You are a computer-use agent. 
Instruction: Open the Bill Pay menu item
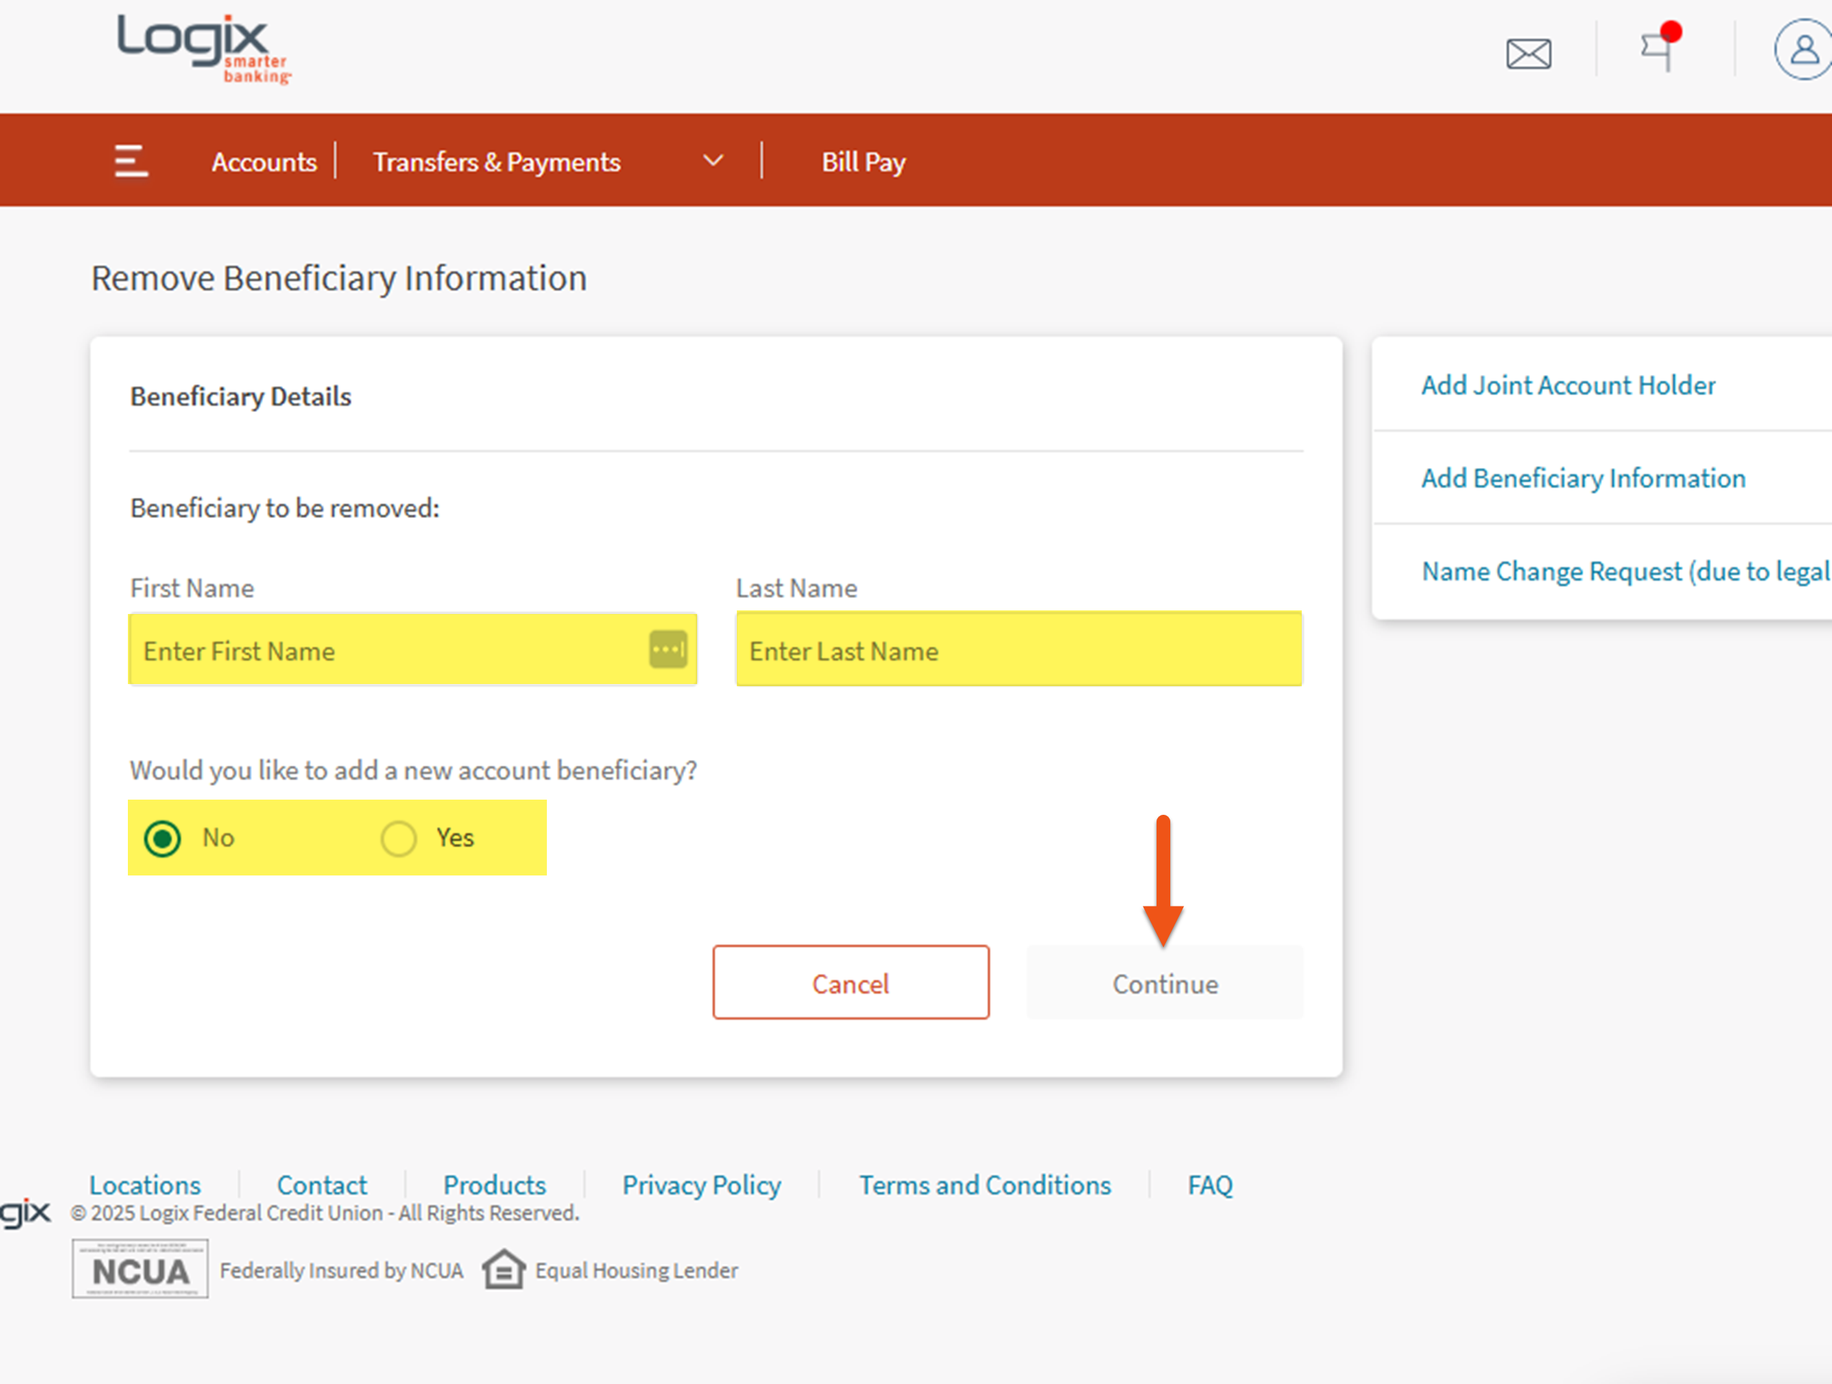(x=863, y=162)
